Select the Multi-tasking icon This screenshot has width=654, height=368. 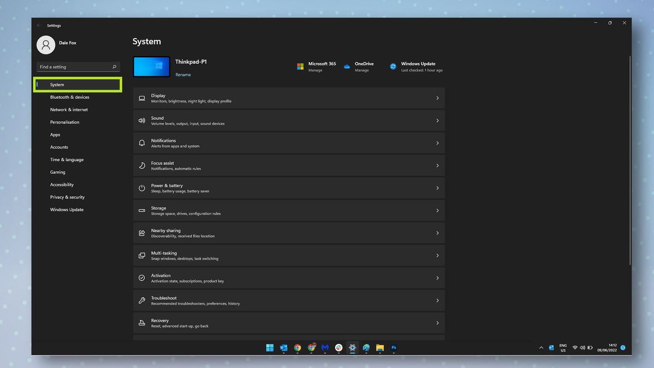coord(142,255)
